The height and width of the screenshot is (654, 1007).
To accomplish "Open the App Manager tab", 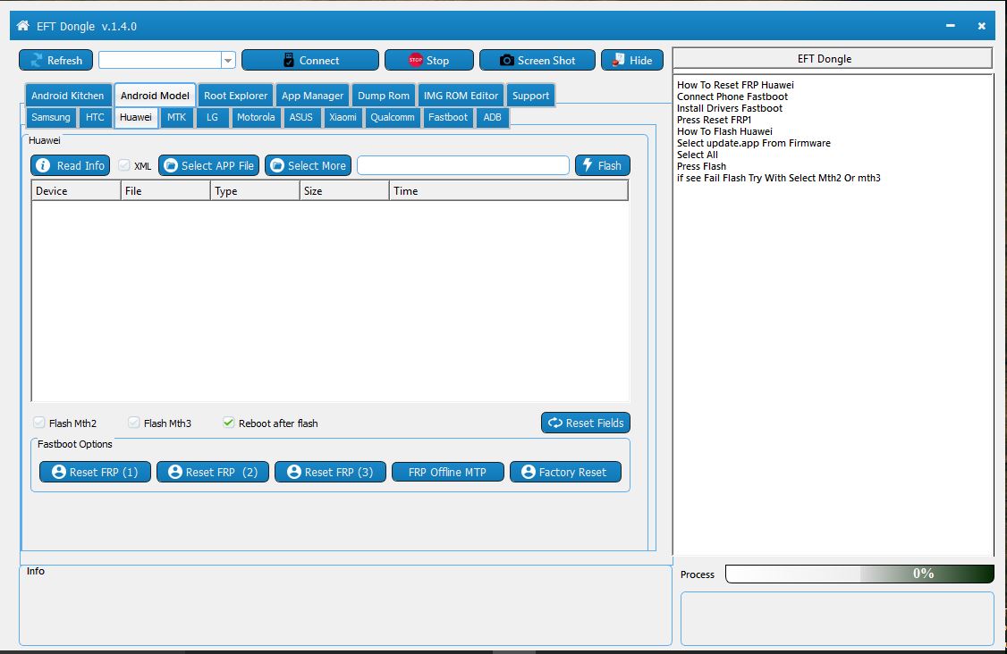I will [313, 96].
